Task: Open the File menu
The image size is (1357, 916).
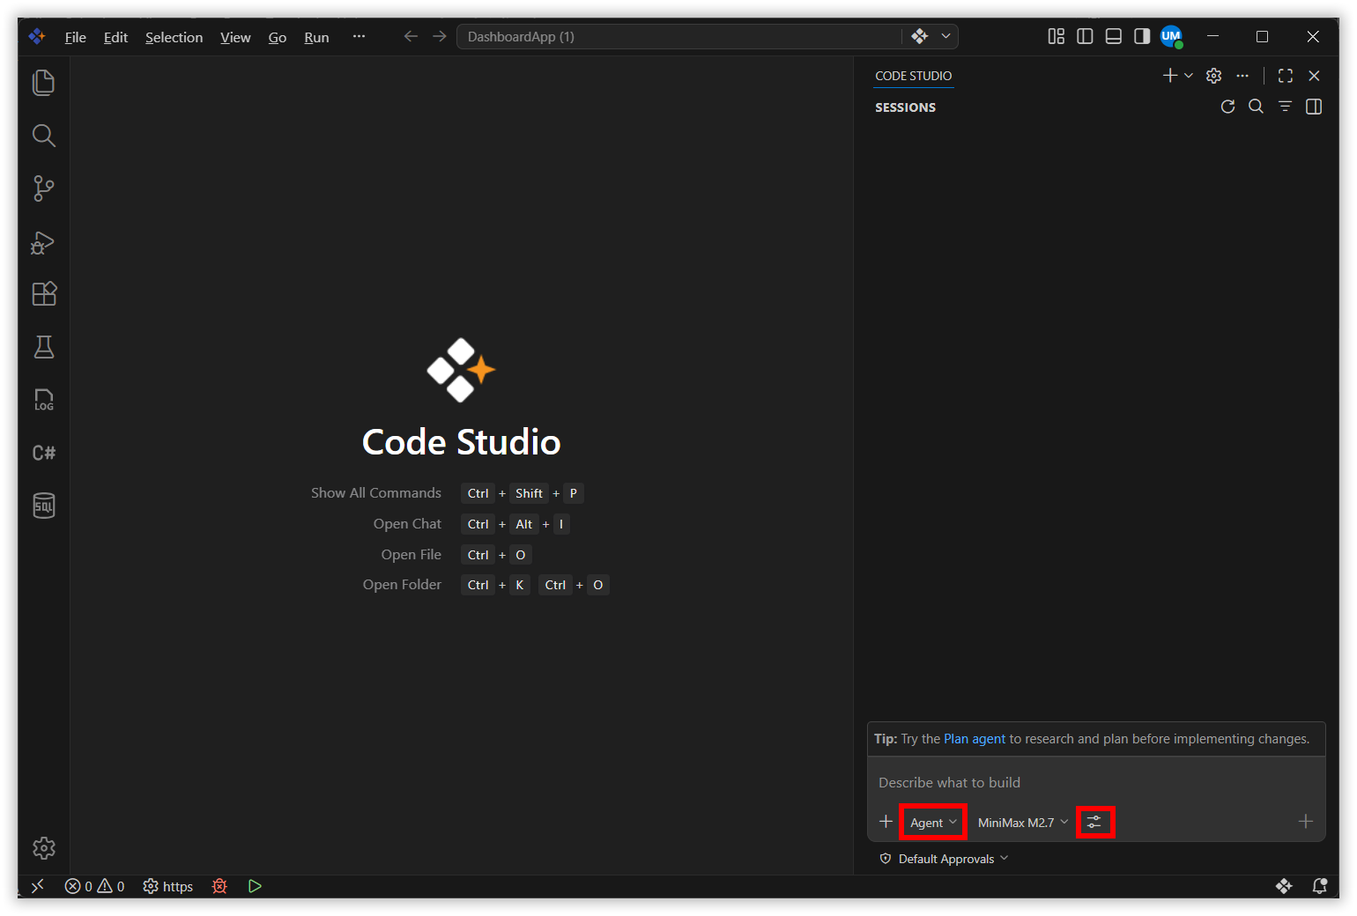Action: click(76, 37)
